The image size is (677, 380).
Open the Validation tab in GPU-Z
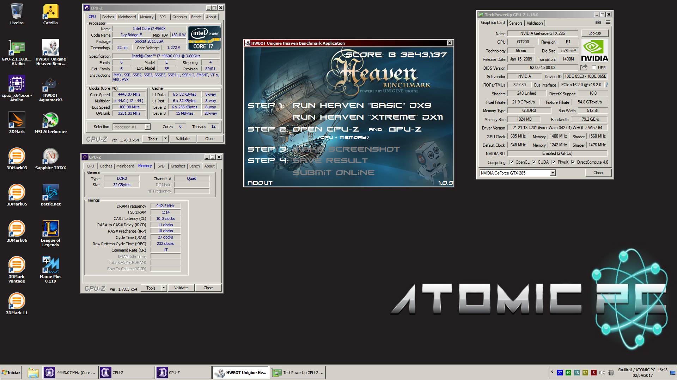pyautogui.click(x=535, y=23)
